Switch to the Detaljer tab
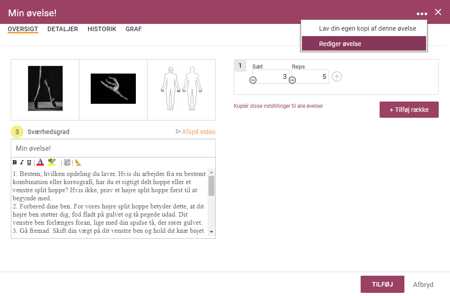The image size is (450, 296). pyautogui.click(x=63, y=29)
